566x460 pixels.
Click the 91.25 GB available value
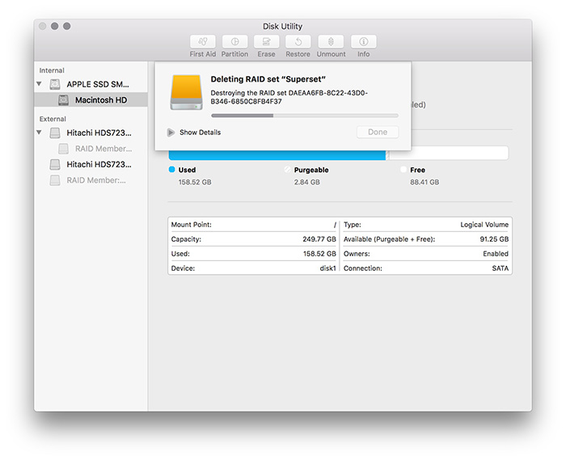[494, 239]
